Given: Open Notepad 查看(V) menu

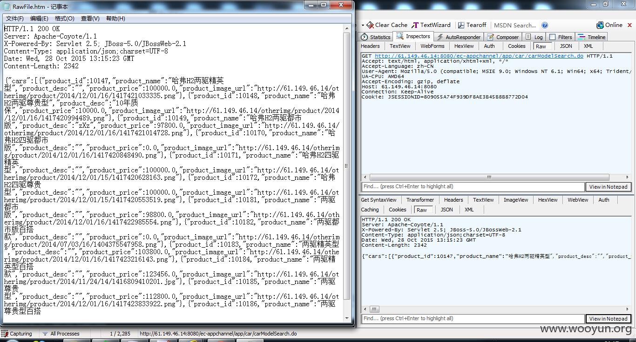Looking at the screenshot, I should click(x=90, y=19).
